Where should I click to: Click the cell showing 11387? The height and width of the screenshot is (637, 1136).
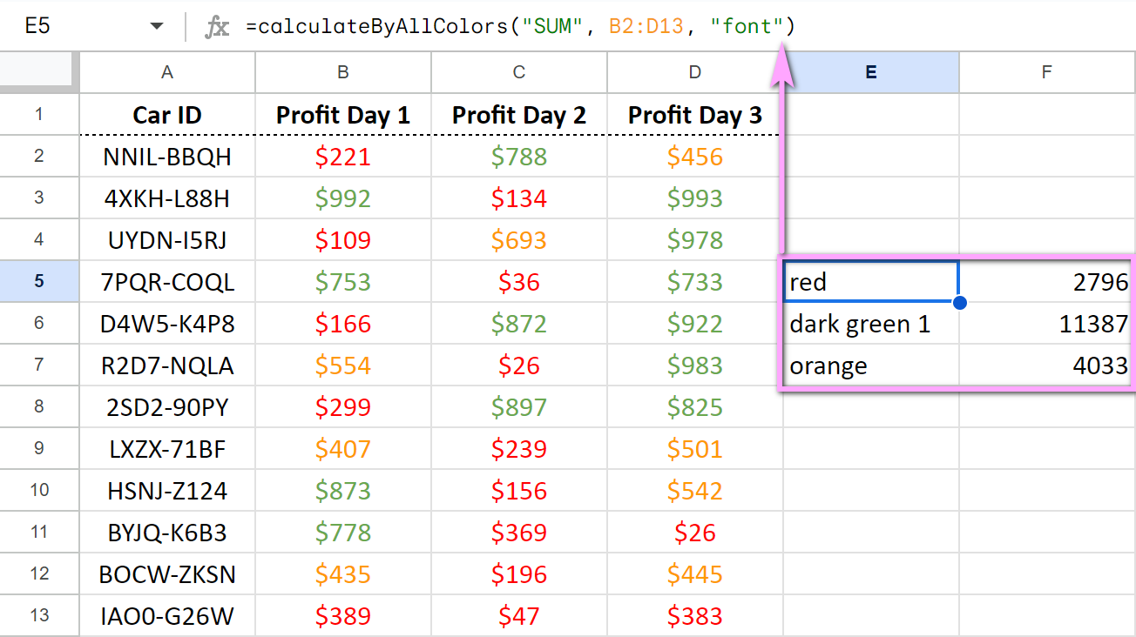pyautogui.click(x=1046, y=323)
